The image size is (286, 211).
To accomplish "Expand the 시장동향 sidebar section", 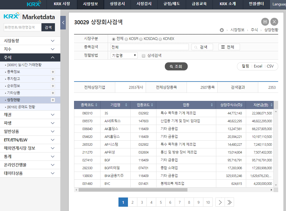I will [30, 41].
